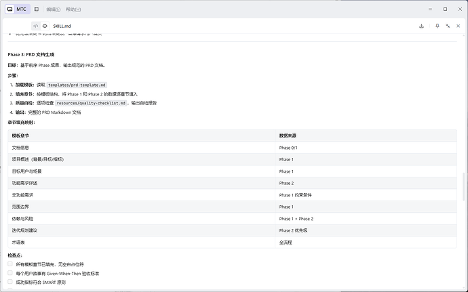Click the 目标用户与场景 table cell
This screenshot has width=468, height=292.
142,171
